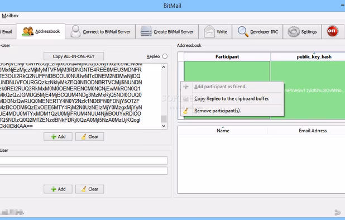Click the server drive icon on Create tab
345x220 pixels.
pyautogui.click(x=146, y=31)
